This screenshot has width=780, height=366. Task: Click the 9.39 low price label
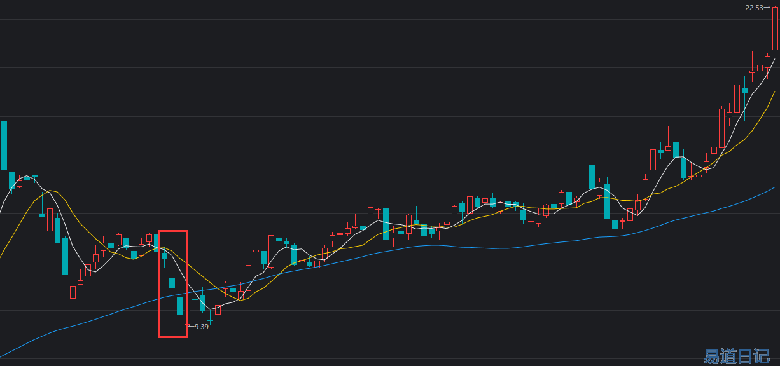point(201,327)
